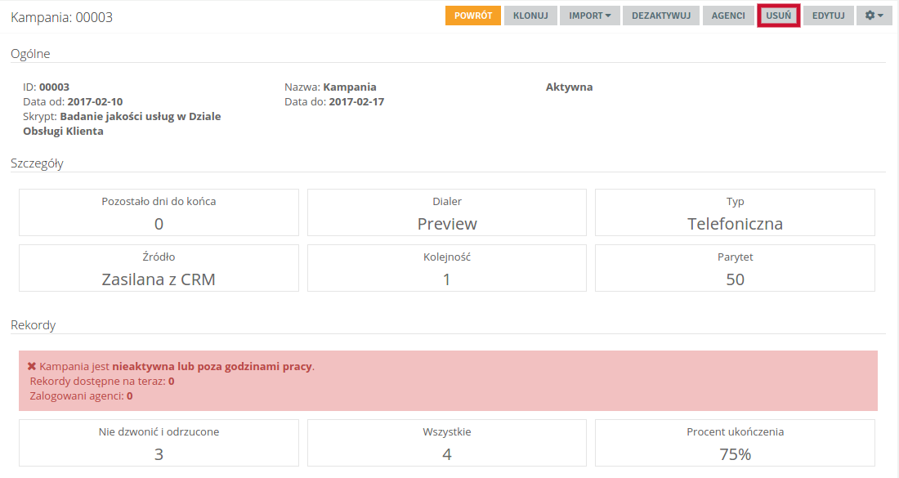Viewport: 899px width, 478px height.
Task: Delete campaign with USUŃ button
Action: tap(779, 16)
